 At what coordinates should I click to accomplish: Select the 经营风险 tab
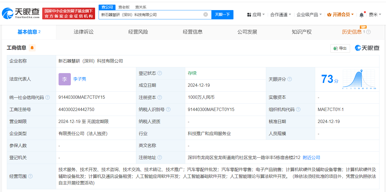(138, 32)
